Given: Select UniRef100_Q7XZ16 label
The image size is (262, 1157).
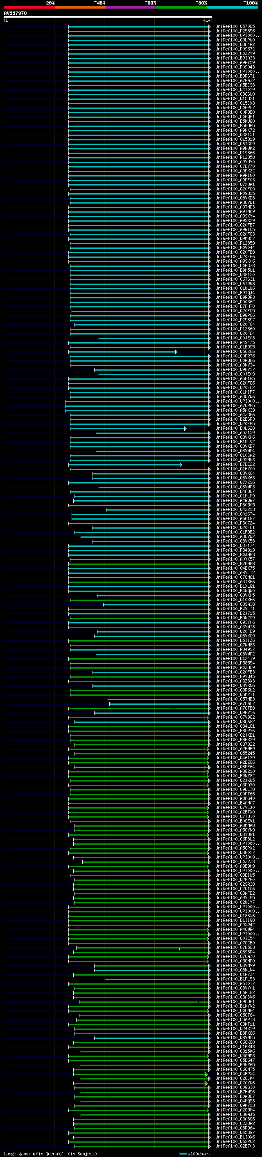Looking at the screenshot, I should [x=235, y=482].
